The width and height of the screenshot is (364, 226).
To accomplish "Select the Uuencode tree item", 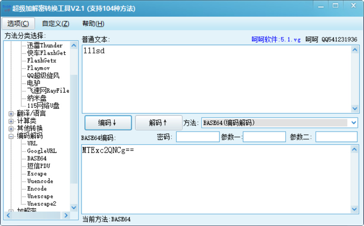I will 40,181.
